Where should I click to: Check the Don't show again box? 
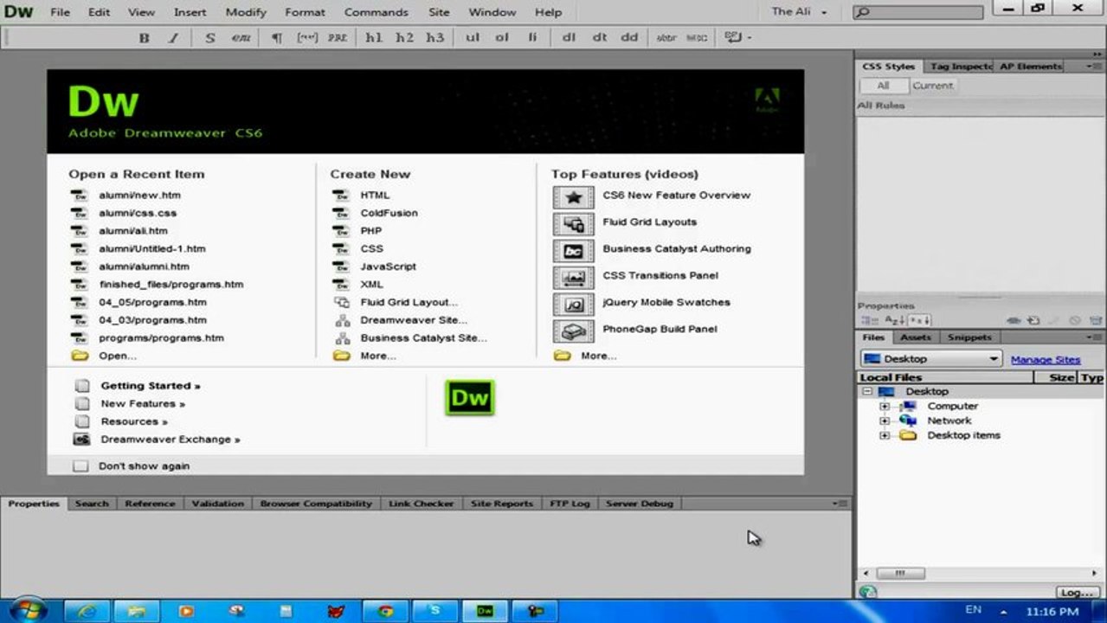(x=80, y=466)
